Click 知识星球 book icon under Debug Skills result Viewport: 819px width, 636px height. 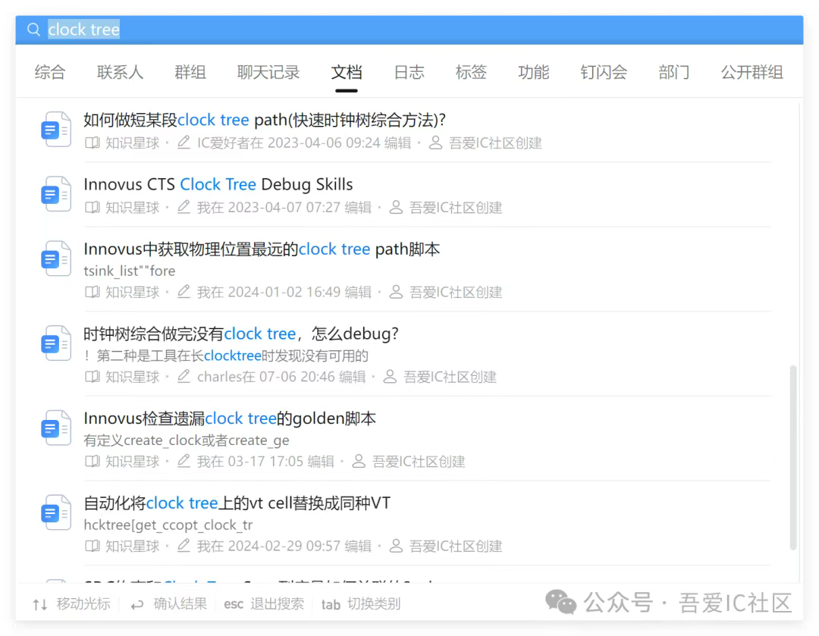click(93, 207)
